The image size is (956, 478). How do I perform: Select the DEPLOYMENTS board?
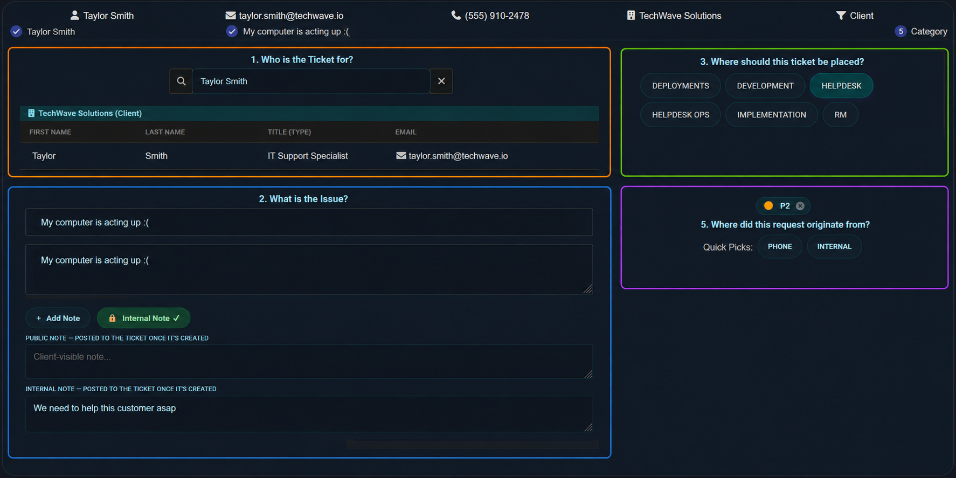681,86
